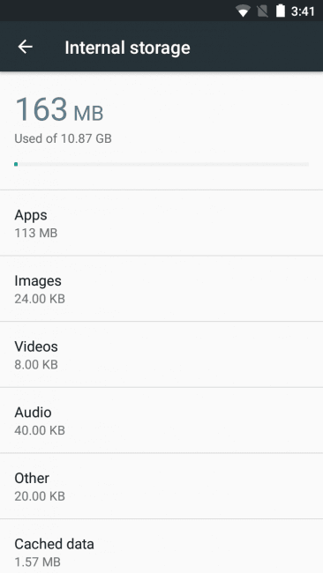Open the Images storage entry

coord(161,288)
